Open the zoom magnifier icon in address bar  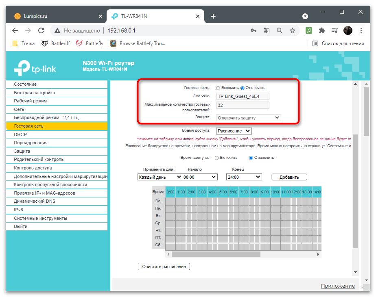pos(279,30)
